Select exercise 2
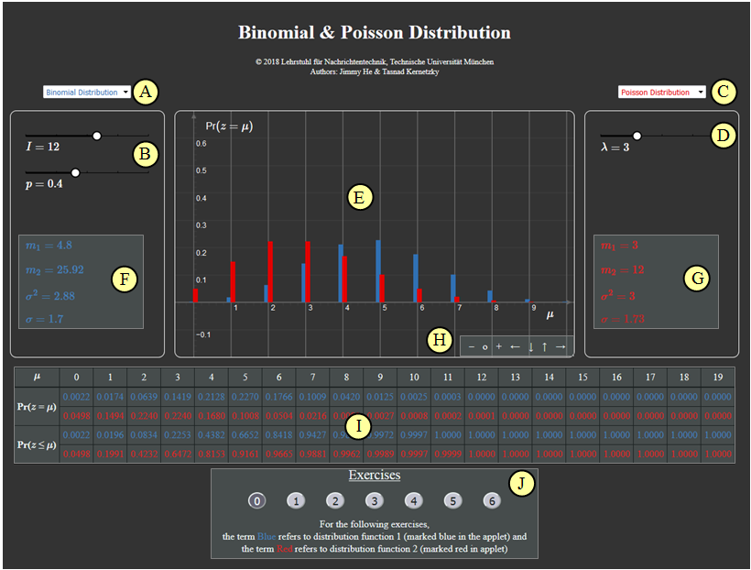The image size is (751, 570). click(335, 500)
